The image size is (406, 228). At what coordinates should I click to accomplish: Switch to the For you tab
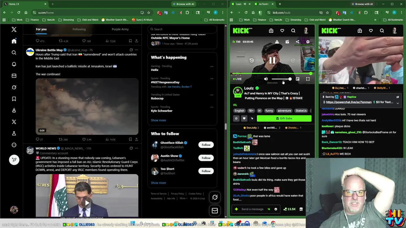41,29
